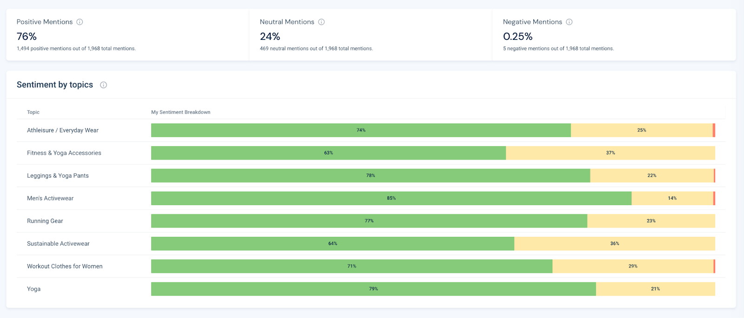The height and width of the screenshot is (318, 744).
Task: Click the '5 negative mentions' description text
Action: click(x=558, y=48)
